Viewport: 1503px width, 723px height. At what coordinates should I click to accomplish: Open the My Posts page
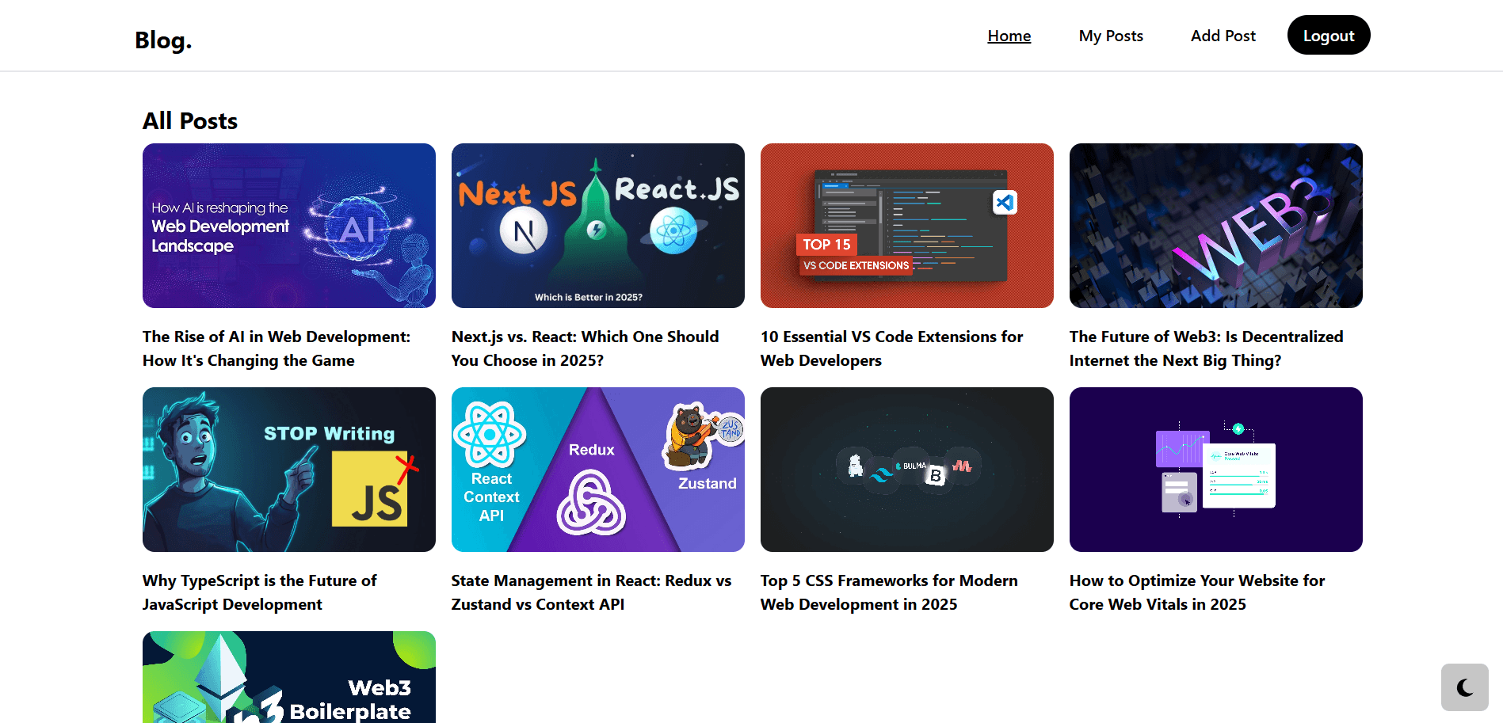coord(1110,36)
